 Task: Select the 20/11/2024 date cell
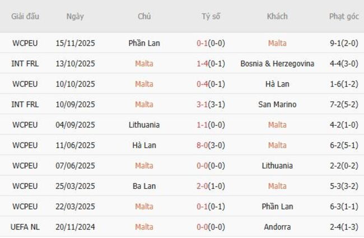coord(75,227)
